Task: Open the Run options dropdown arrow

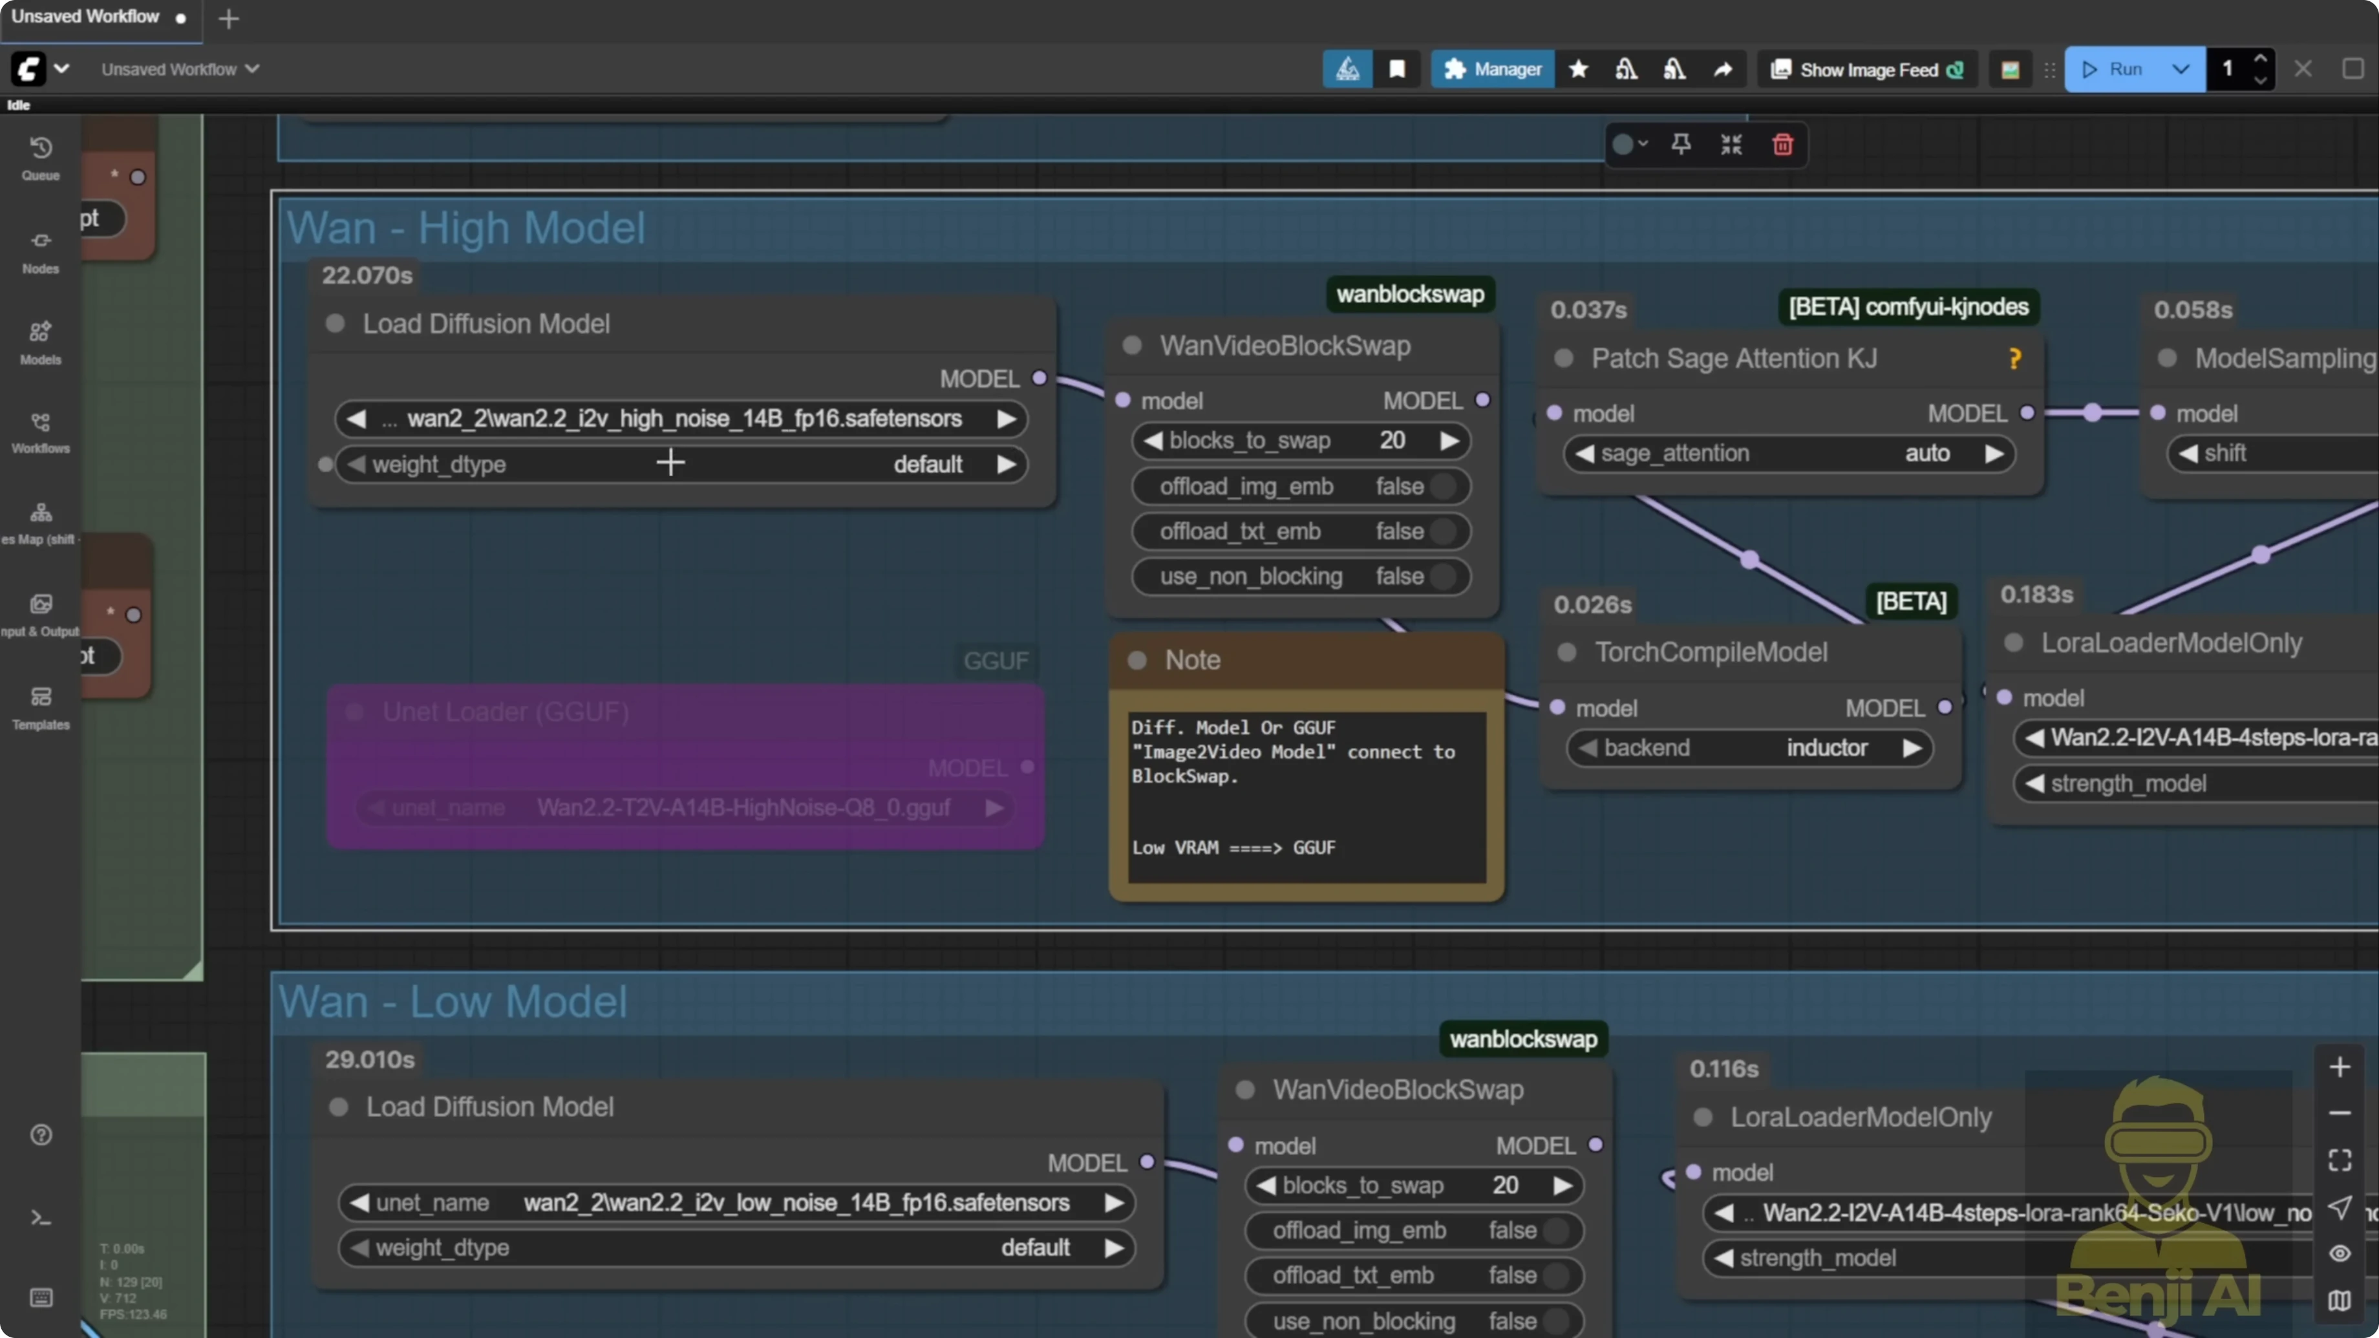Action: click(x=2181, y=69)
